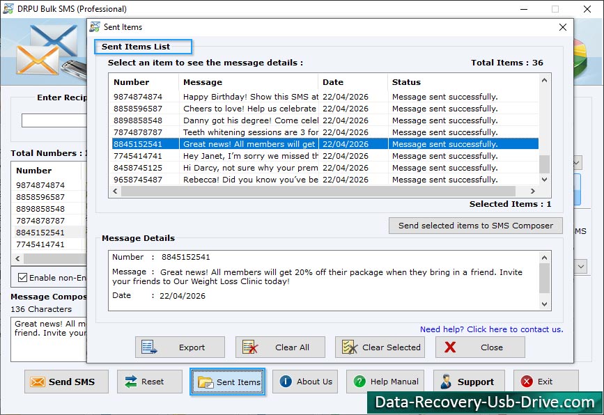Select sent item row 7874878787
This screenshot has width=604, height=415.
tap(325, 132)
